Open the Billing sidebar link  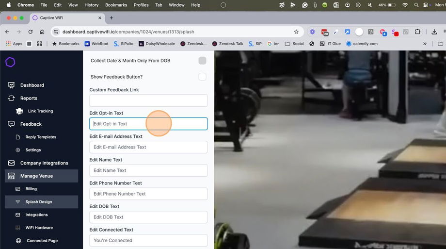31,189
